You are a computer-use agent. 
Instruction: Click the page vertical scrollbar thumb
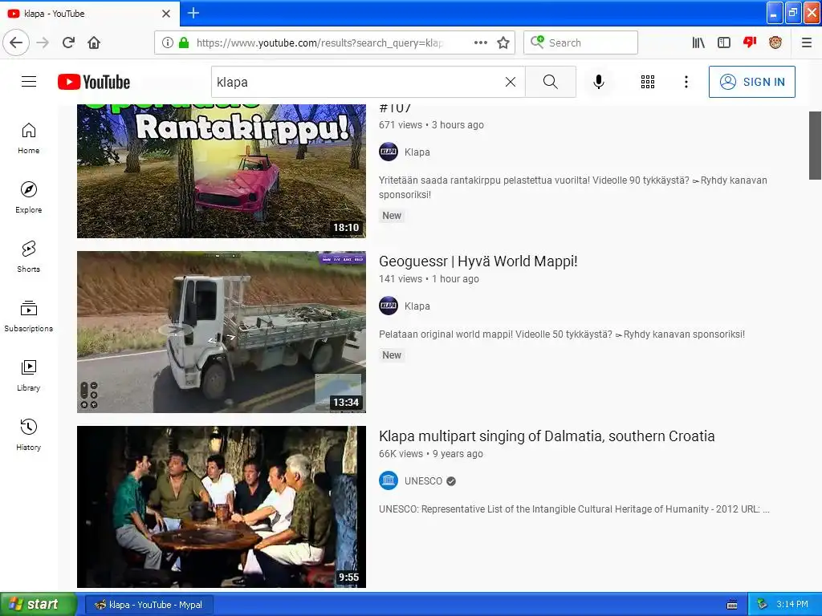[x=816, y=145]
